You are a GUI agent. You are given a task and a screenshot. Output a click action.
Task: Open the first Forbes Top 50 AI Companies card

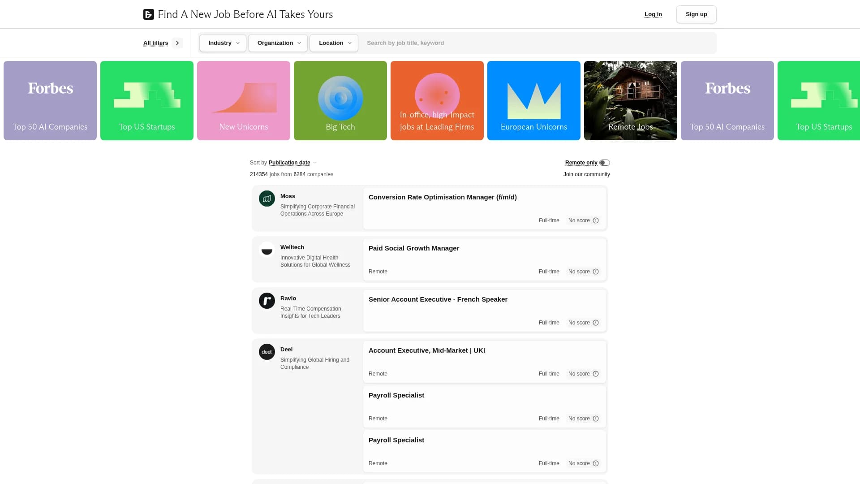[x=50, y=101]
